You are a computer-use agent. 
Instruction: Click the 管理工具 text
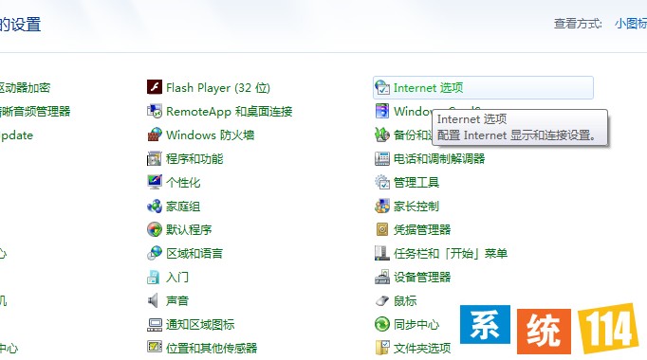click(416, 183)
